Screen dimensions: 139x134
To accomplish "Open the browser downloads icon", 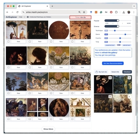I will click(x=124, y=12).
